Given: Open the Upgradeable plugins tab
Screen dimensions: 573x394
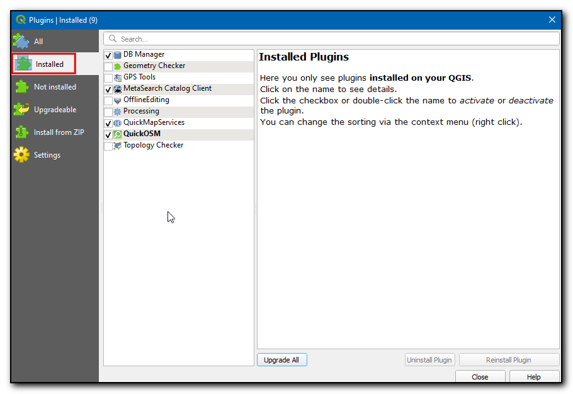Looking at the screenshot, I should coord(54,110).
